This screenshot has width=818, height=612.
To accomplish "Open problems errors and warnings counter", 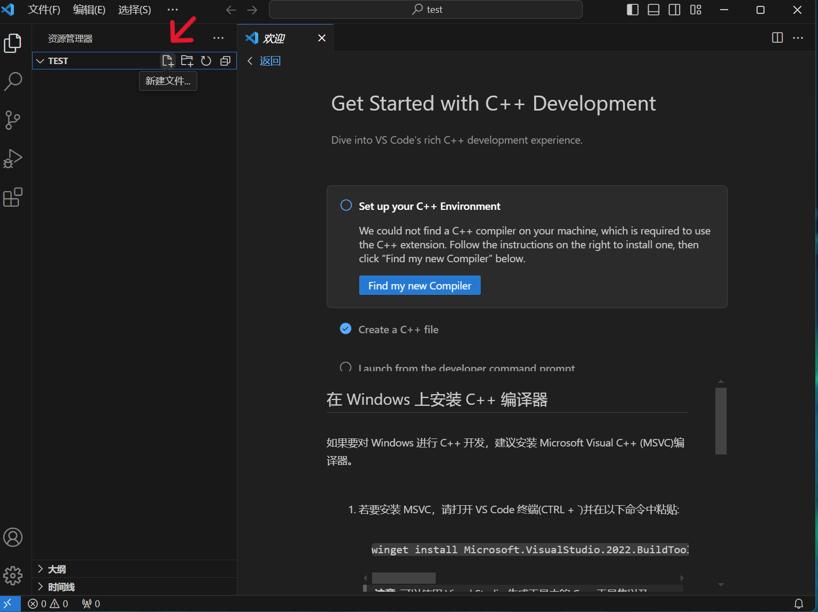I will point(48,604).
